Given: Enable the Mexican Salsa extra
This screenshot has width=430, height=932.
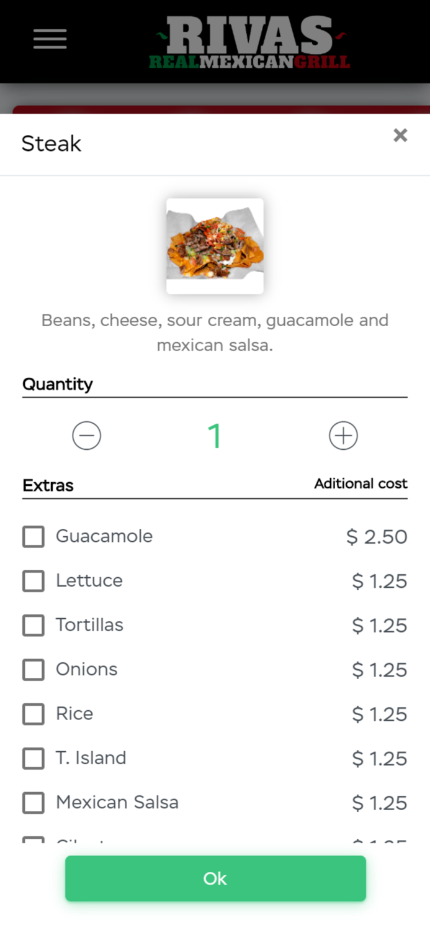Looking at the screenshot, I should (33, 803).
